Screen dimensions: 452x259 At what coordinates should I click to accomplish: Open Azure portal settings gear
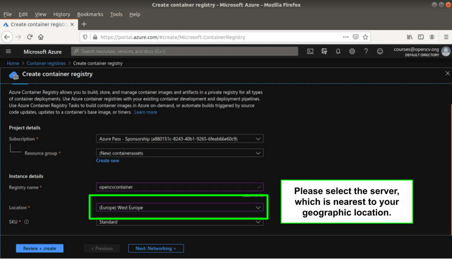[x=352, y=51]
